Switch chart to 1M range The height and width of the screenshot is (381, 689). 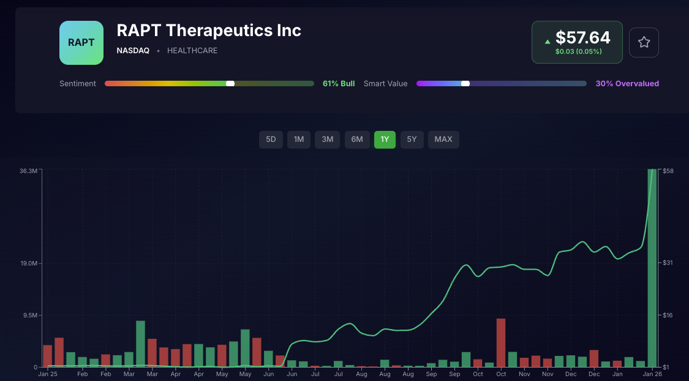point(299,139)
